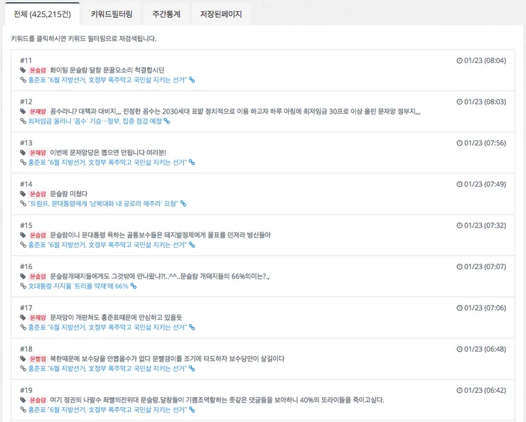Click the leading link icon in row #14
The width and height of the screenshot is (526, 422).
[23, 203]
